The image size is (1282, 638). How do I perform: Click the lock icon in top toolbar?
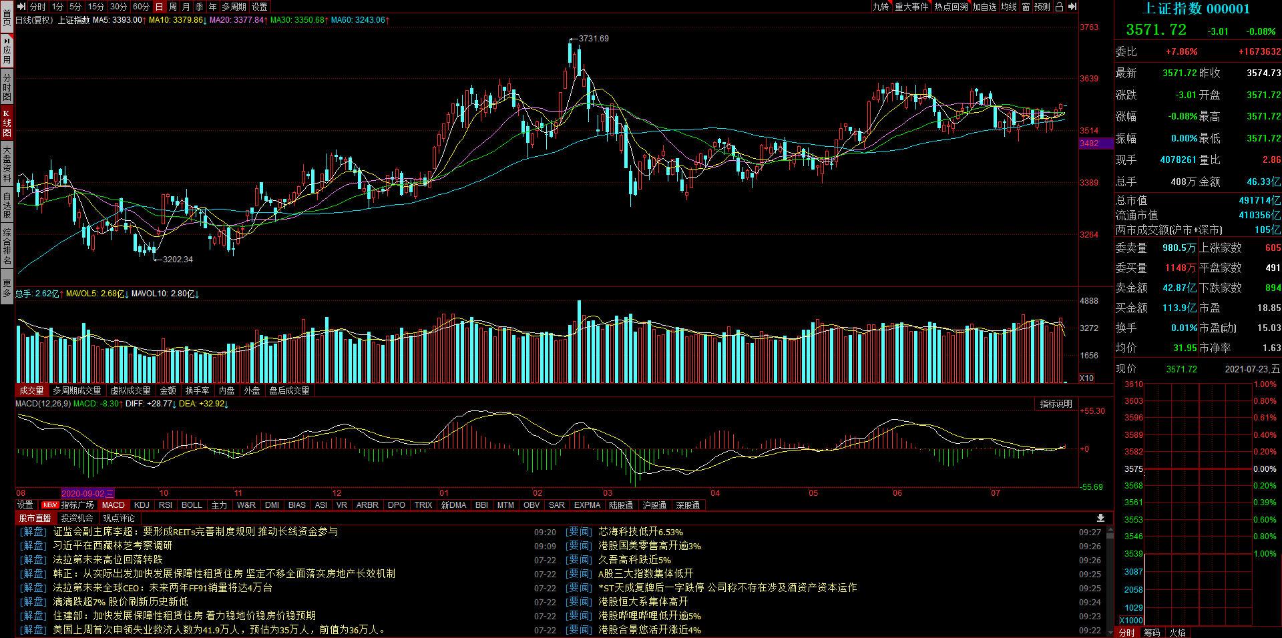coord(1059,7)
